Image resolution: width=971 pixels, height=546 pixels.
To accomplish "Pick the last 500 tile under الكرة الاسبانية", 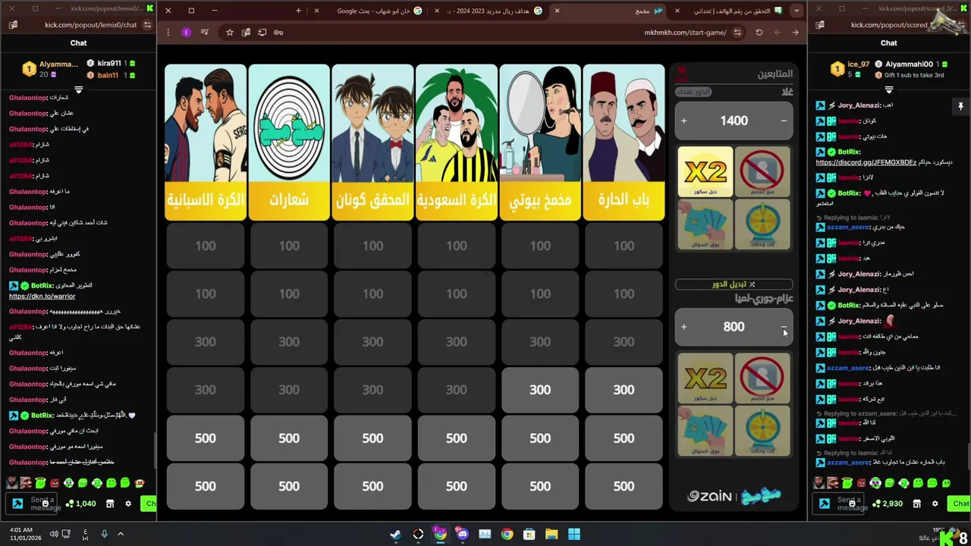I will click(206, 486).
